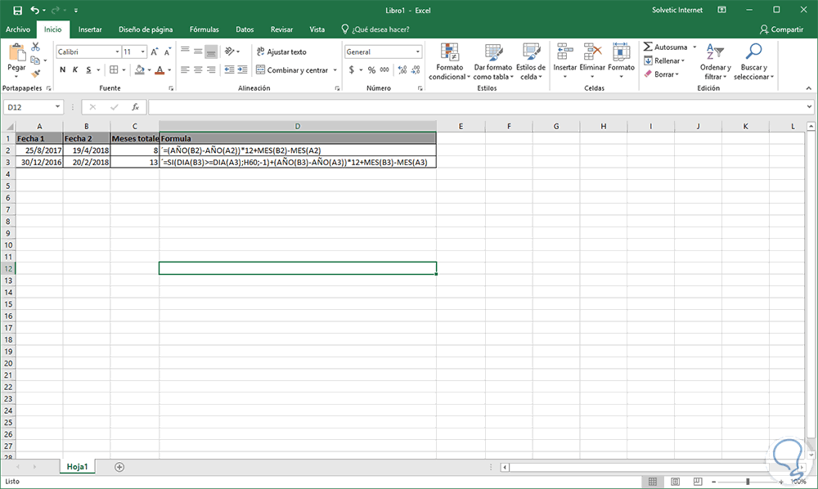Toggle right text alignment
Viewport: 818px width, 489px height.
(x=211, y=70)
